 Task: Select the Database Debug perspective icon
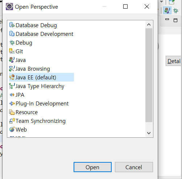12,25
